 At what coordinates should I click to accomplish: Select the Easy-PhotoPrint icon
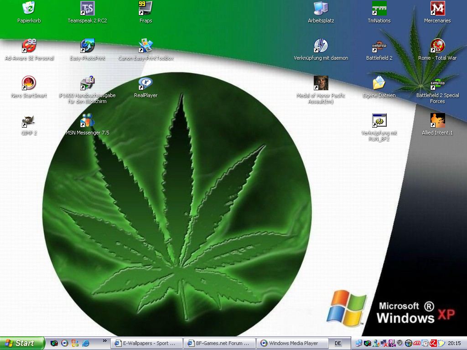(87, 50)
